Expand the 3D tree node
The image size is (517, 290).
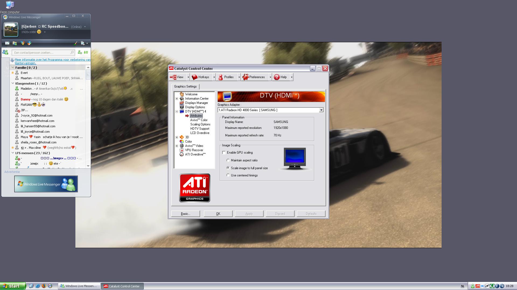pos(177,137)
